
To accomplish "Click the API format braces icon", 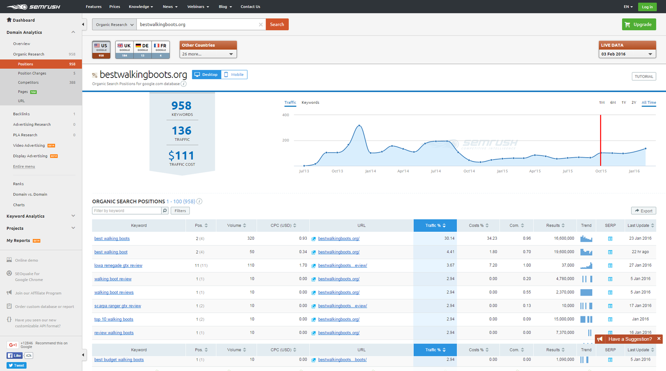I will [9, 320].
